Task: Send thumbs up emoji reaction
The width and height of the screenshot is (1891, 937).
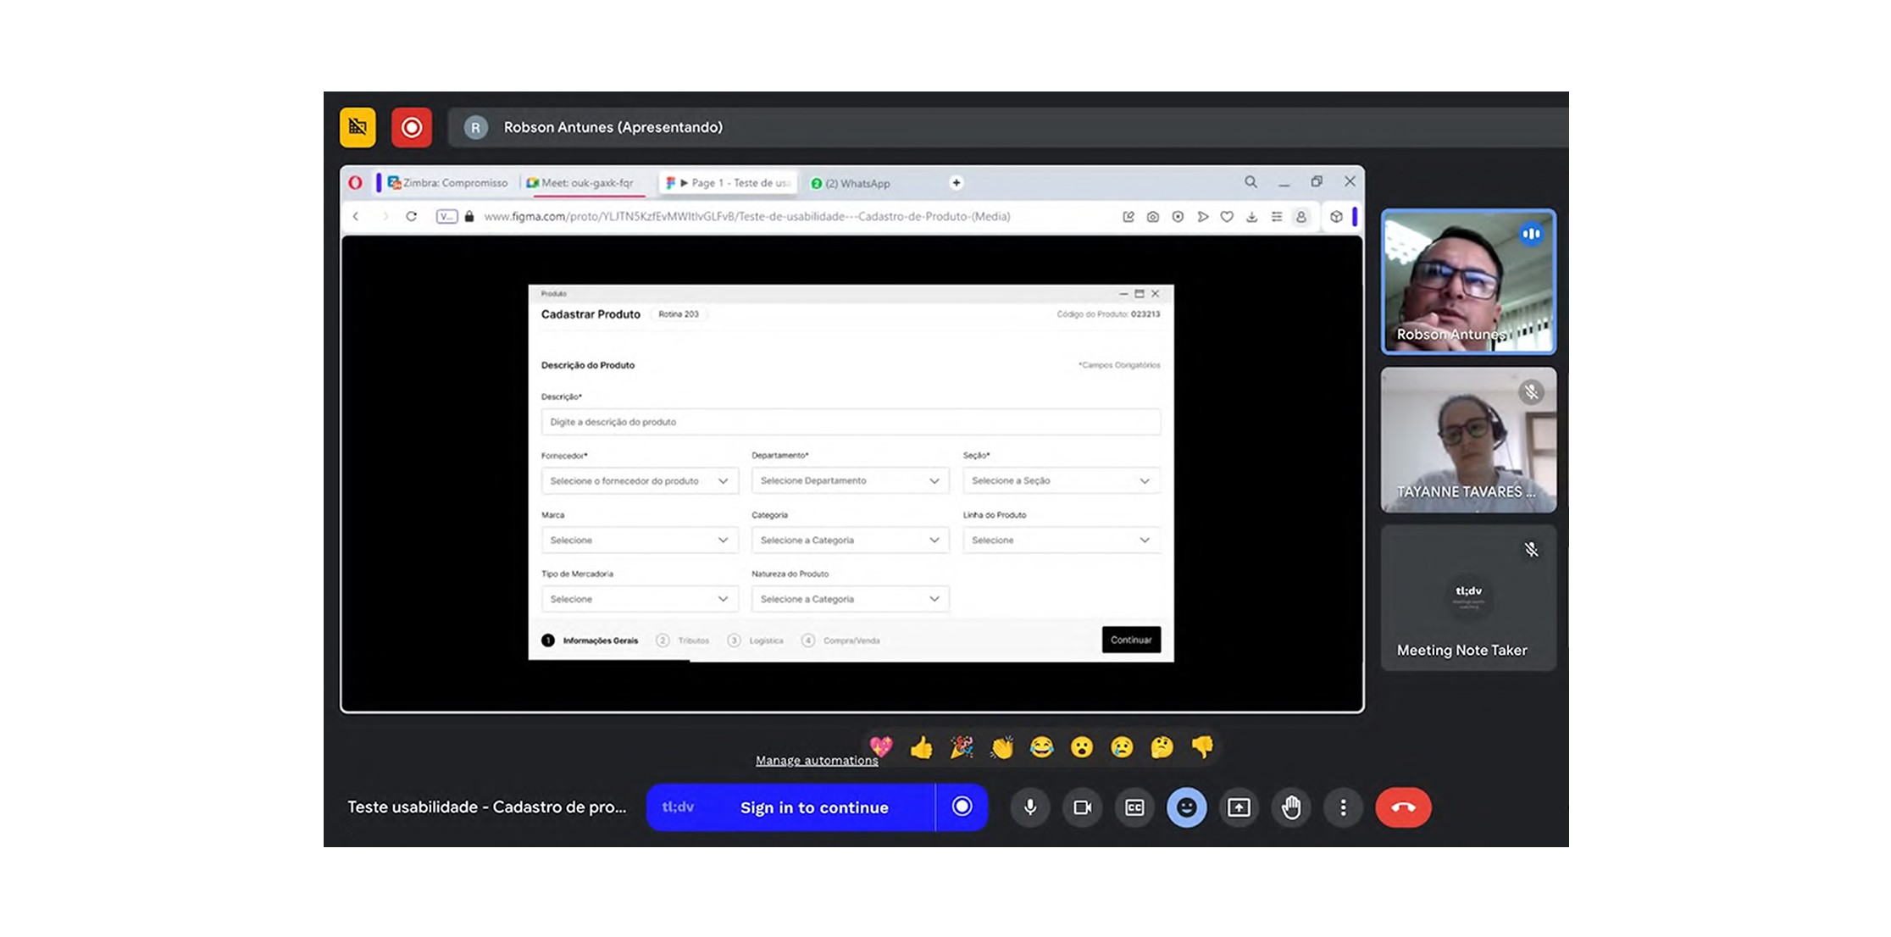Action: (x=921, y=747)
